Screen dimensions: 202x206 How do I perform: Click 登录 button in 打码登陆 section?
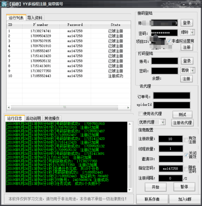(x=187, y=61)
